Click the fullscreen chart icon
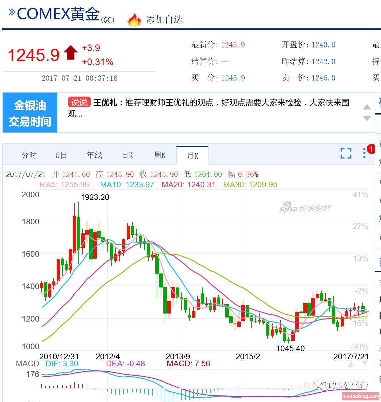 [346, 153]
